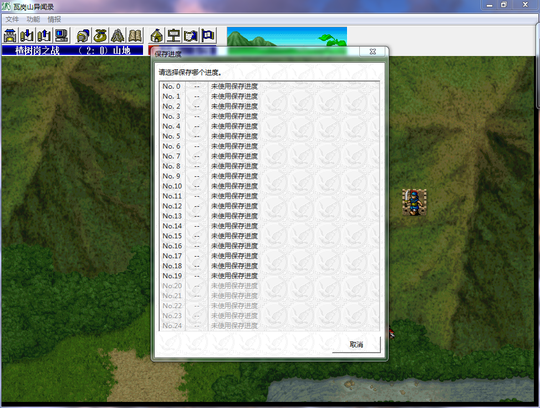540x408 pixels.
Task: Click the 瓦岗山异闻录 app icon in title bar
Action: (6, 6)
